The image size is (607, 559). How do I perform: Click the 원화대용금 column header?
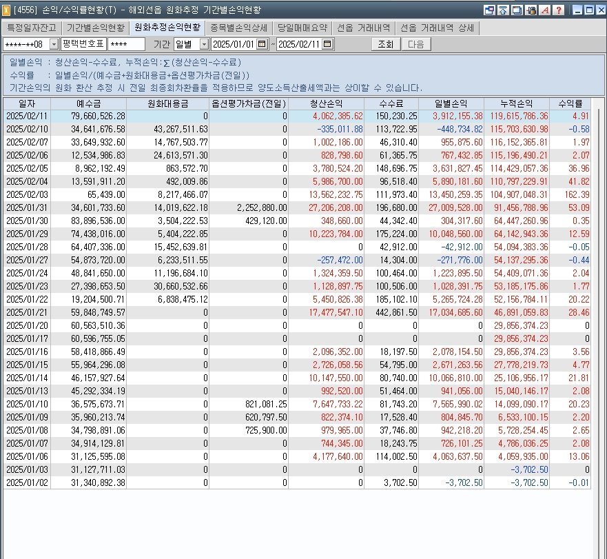pyautogui.click(x=168, y=104)
